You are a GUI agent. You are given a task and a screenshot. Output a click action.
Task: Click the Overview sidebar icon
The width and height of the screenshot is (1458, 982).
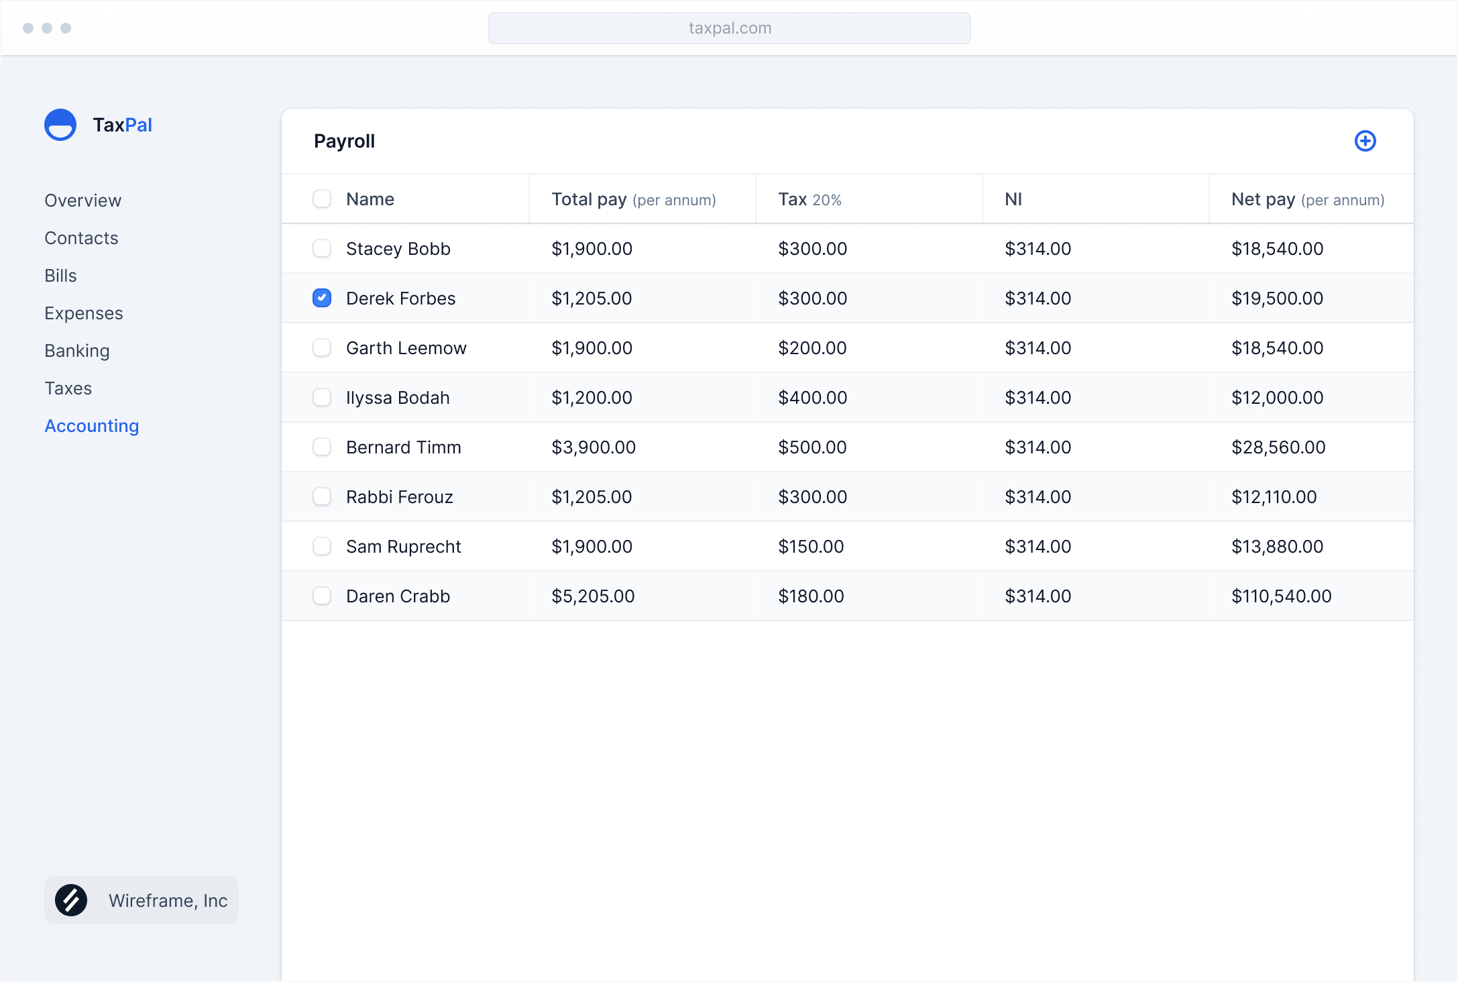(83, 199)
